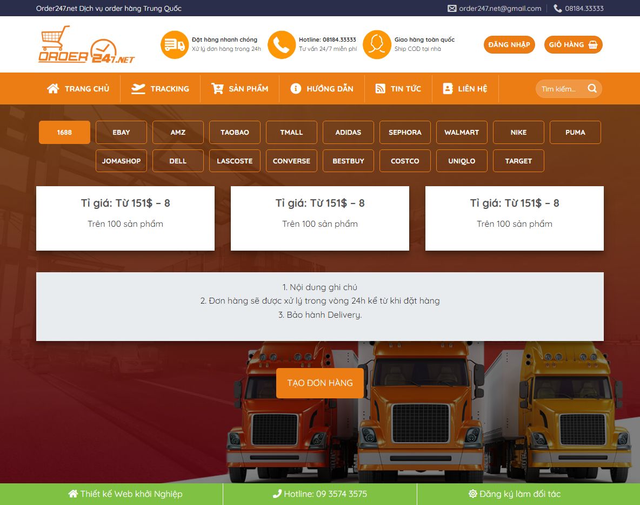This screenshot has height=505, width=640.
Task: Click the orange phone hotline icon
Action: pyautogui.click(x=282, y=44)
